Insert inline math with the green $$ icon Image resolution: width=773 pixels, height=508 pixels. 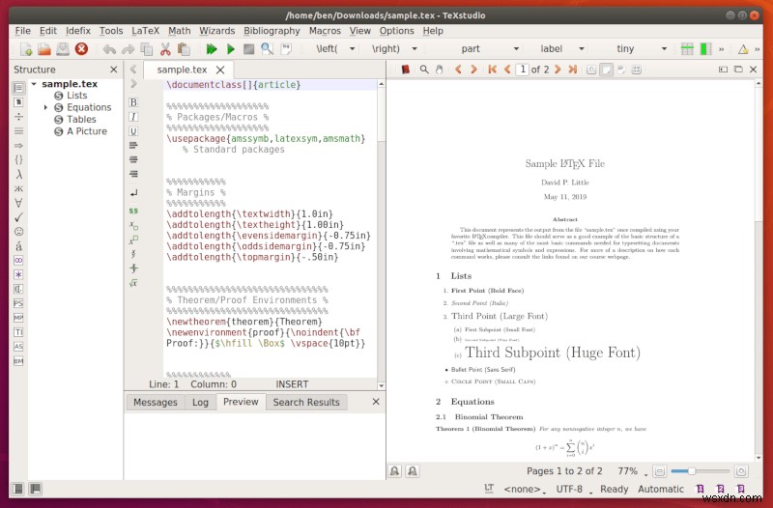coord(133,211)
